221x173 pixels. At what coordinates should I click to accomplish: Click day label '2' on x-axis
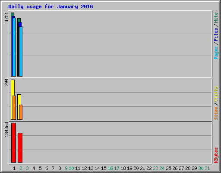(21, 168)
